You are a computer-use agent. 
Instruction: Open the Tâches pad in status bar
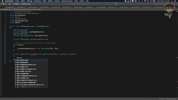pyautogui.click(x=162, y=99)
